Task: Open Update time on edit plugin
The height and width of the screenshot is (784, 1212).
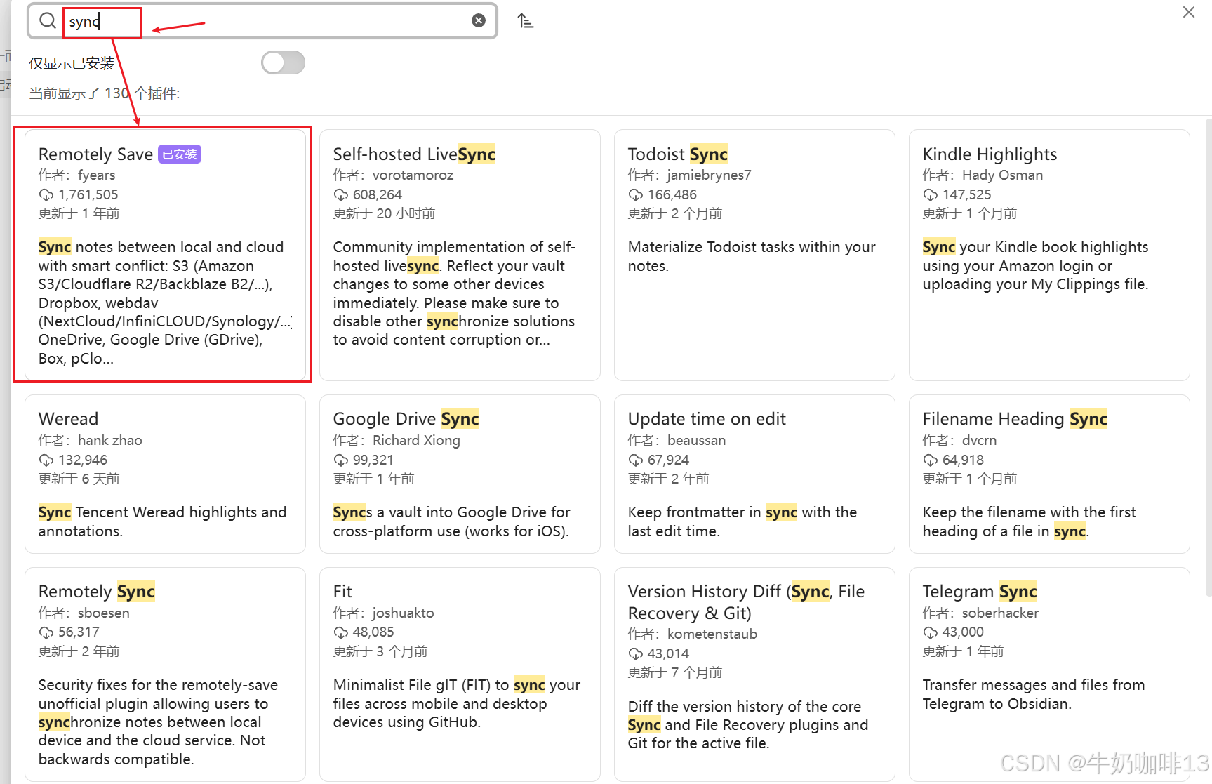Action: coord(754,474)
